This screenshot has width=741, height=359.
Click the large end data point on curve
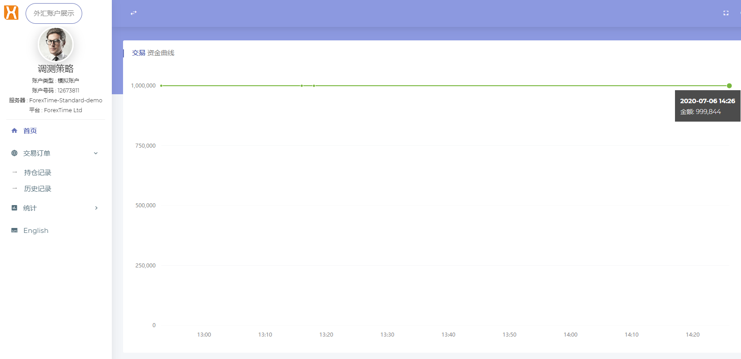(x=729, y=86)
